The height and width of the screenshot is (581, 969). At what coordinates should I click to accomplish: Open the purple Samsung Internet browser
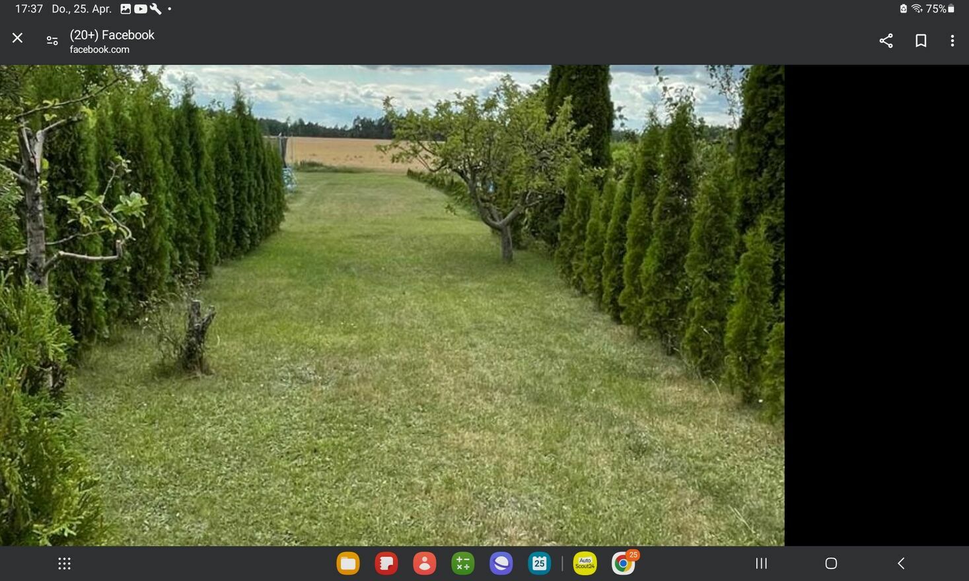tap(501, 563)
